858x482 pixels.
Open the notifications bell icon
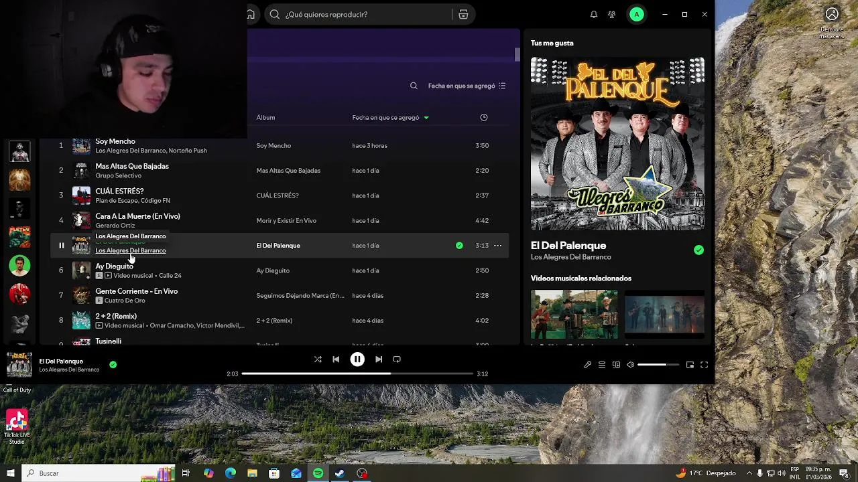click(593, 14)
